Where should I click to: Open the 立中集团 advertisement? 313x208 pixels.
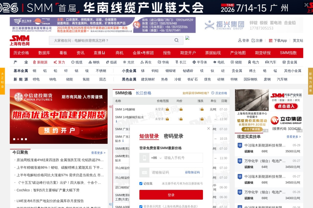286,122
